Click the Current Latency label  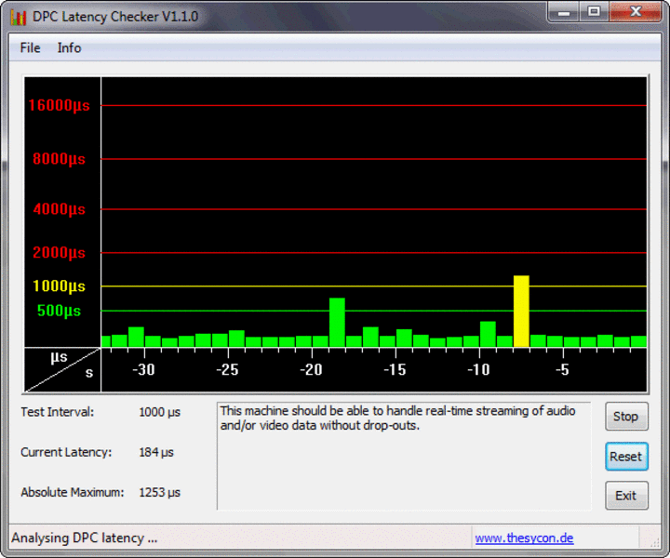pyautogui.click(x=66, y=452)
